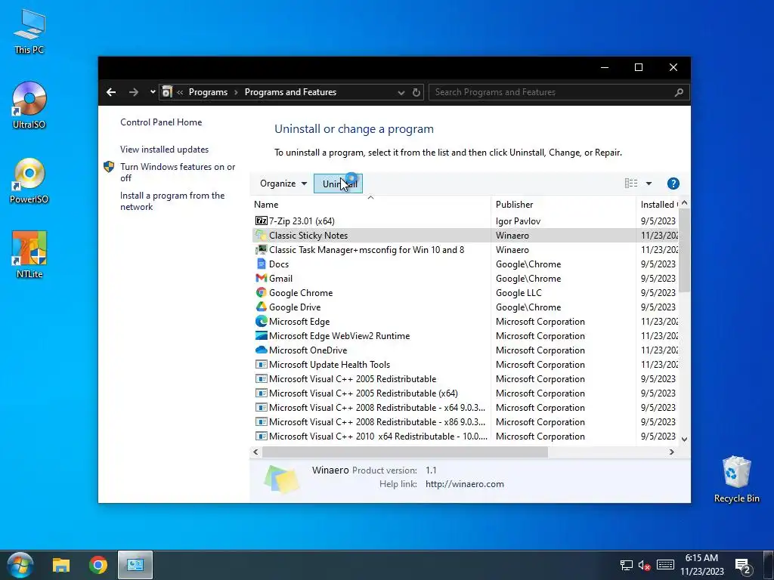The width and height of the screenshot is (774, 580).
Task: Click Google LLC publisher cell
Action: [x=519, y=292]
